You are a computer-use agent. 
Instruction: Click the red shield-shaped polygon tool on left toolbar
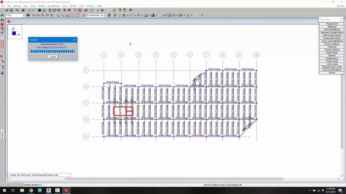(2, 46)
